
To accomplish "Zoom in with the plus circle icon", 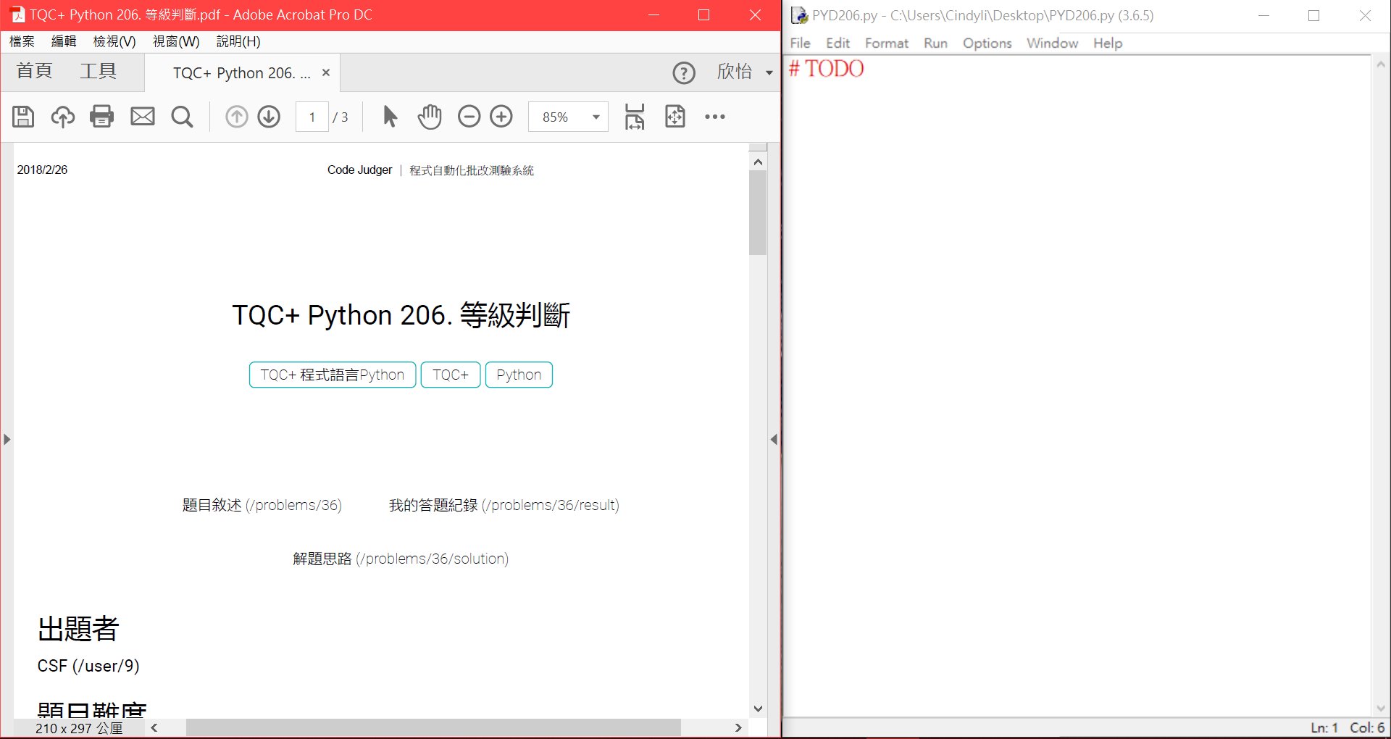I will tap(501, 117).
